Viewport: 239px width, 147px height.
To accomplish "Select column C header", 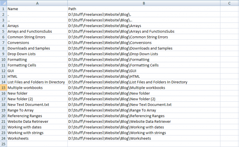I will pos(229,3).
